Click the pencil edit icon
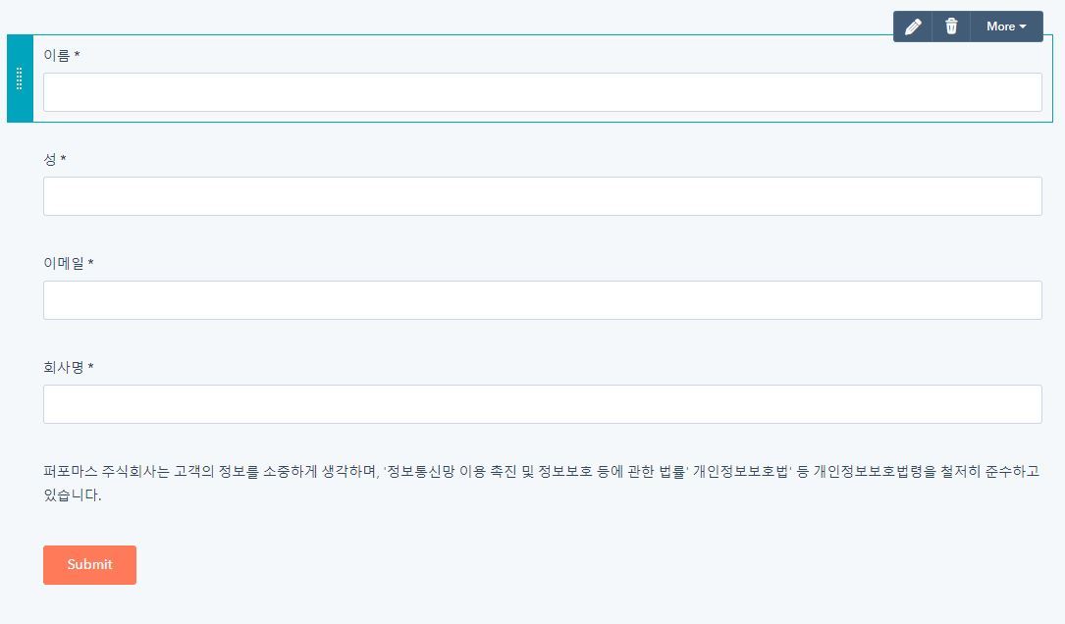Screen dimensions: 1065x624 pyautogui.click(x=913, y=26)
